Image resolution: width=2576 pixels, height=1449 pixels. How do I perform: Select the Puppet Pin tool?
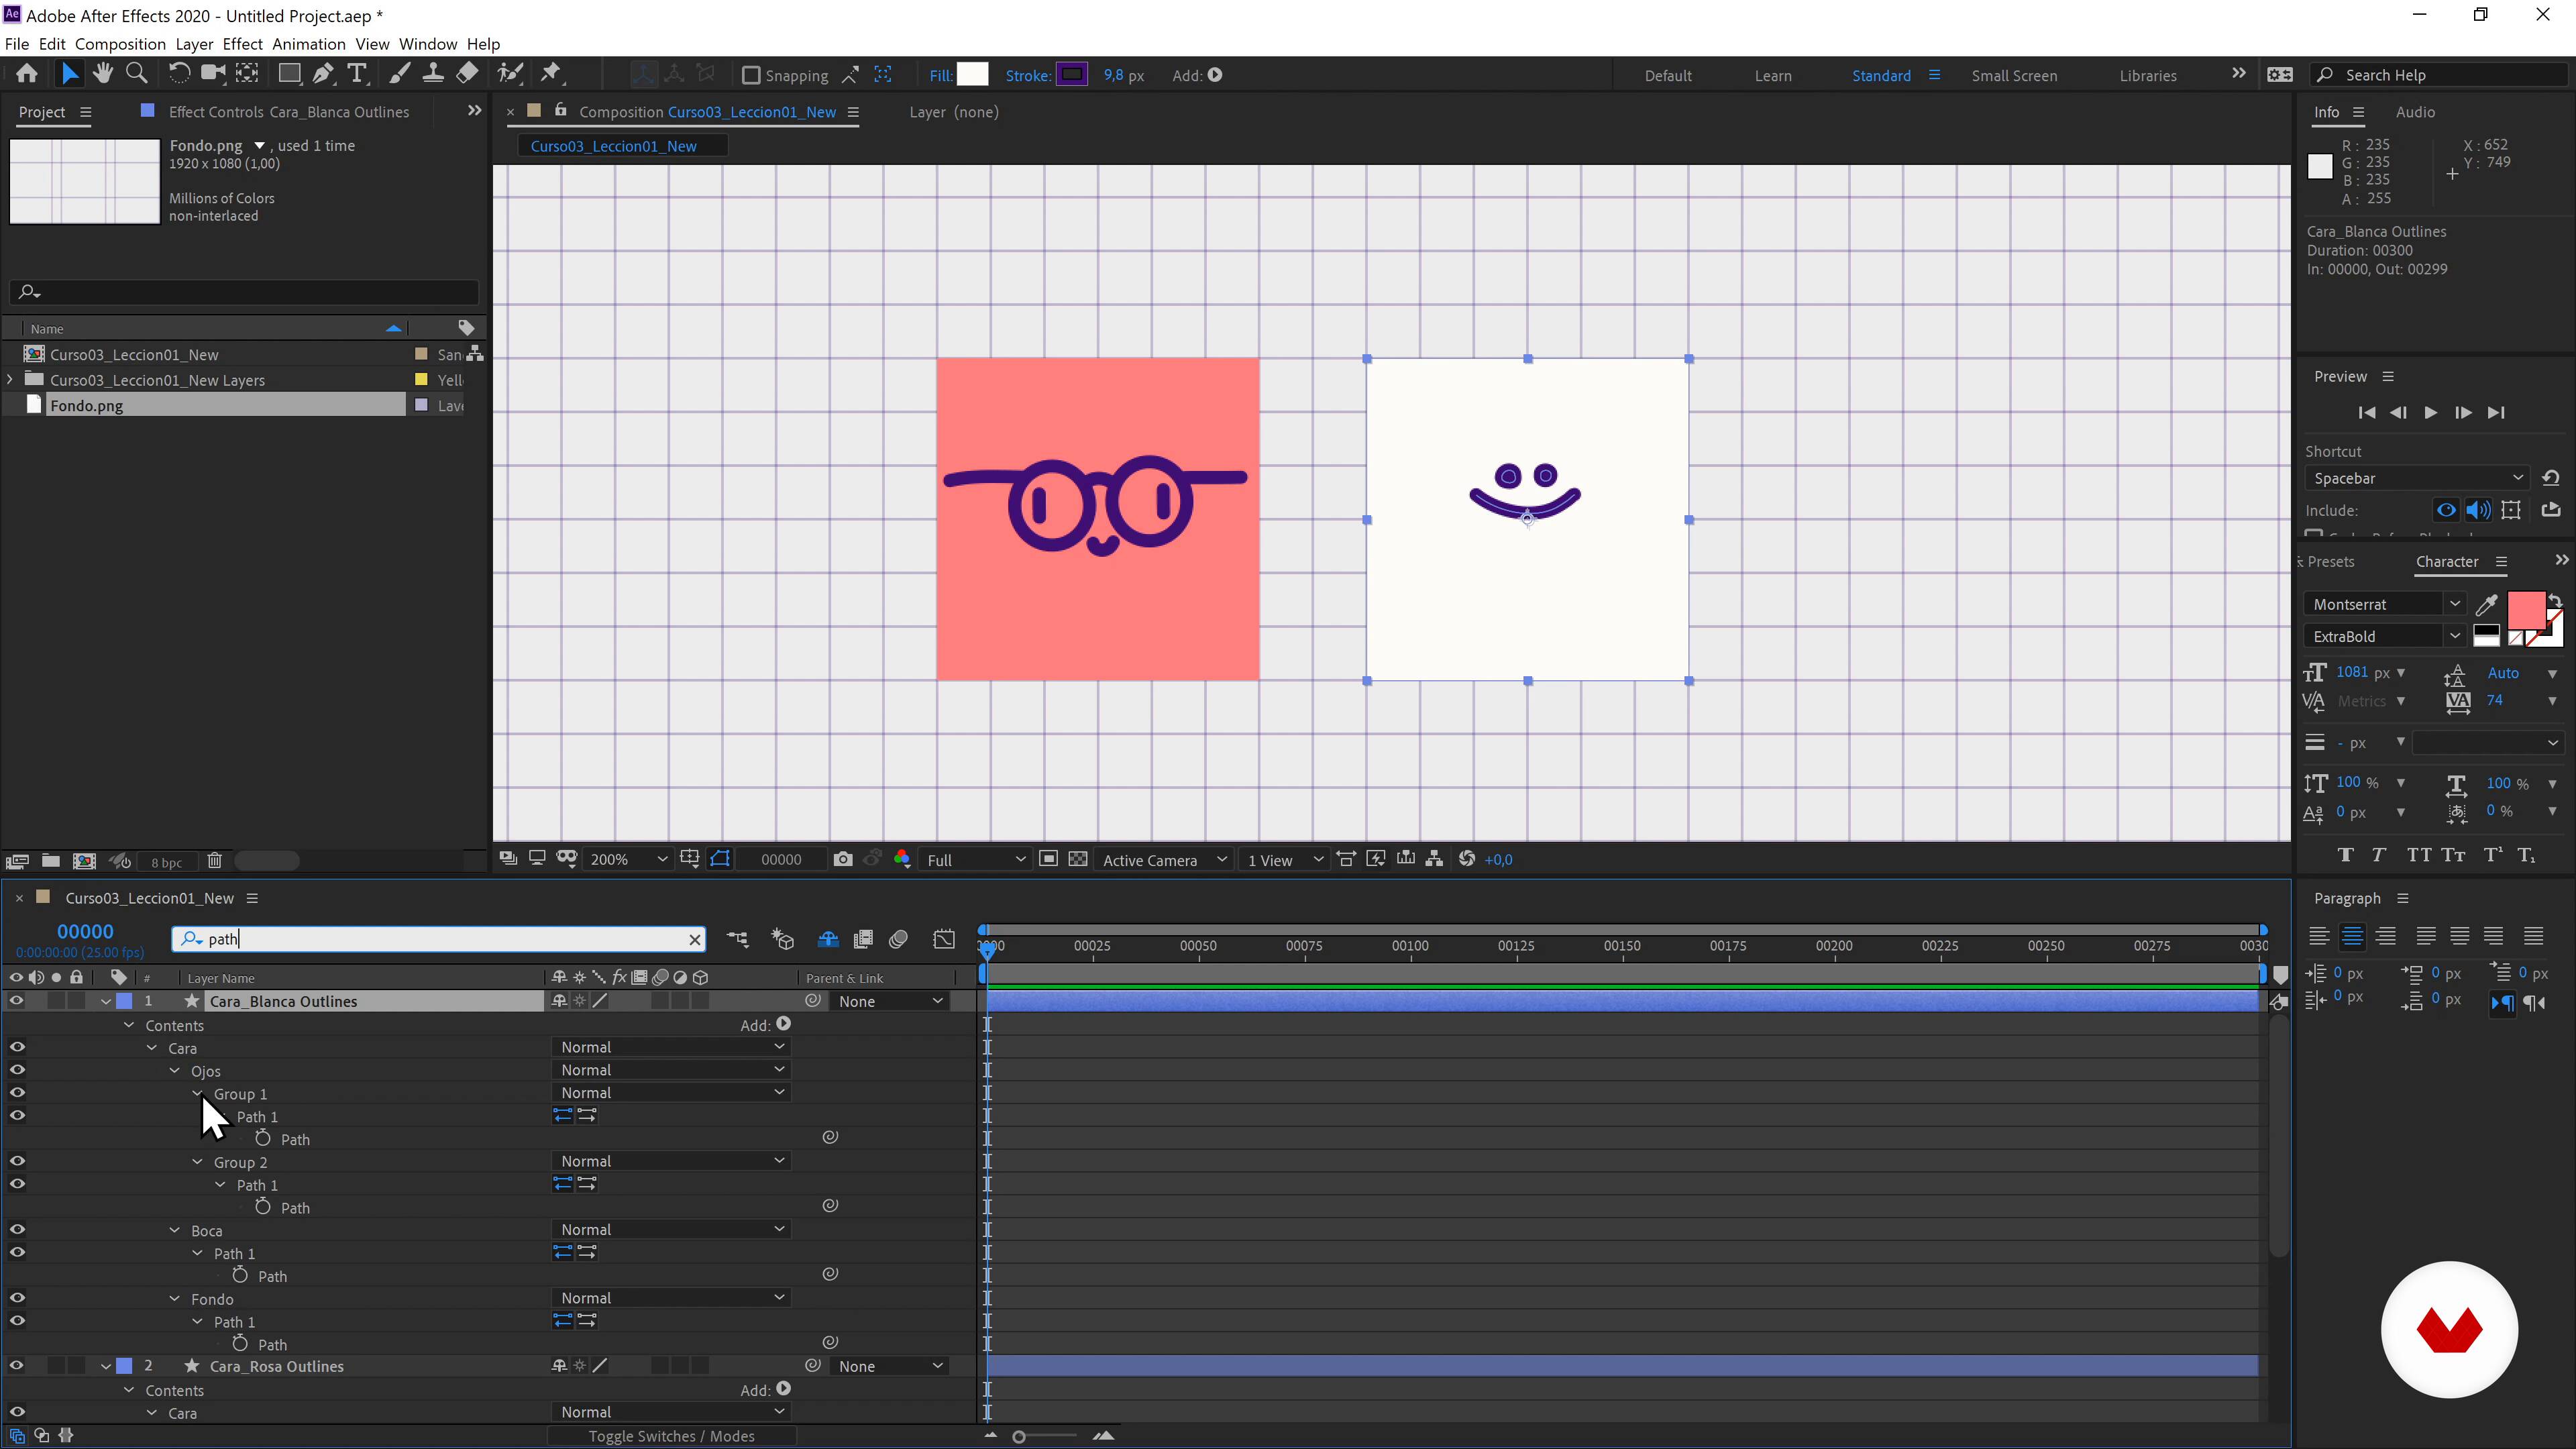pyautogui.click(x=551, y=74)
